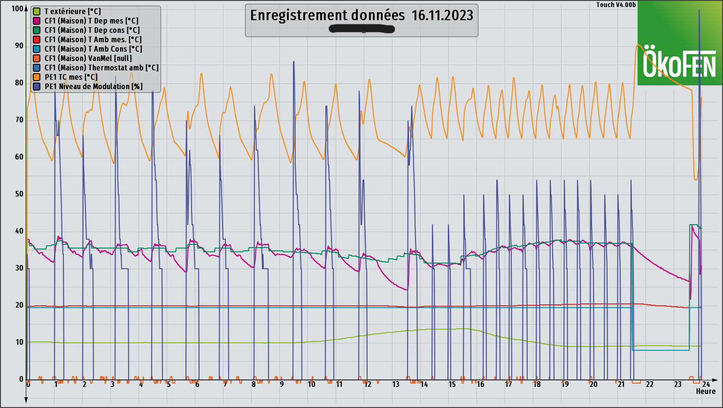Click hour marker 15 on time axis
The width and height of the screenshot is (723, 408).
[x=452, y=384]
